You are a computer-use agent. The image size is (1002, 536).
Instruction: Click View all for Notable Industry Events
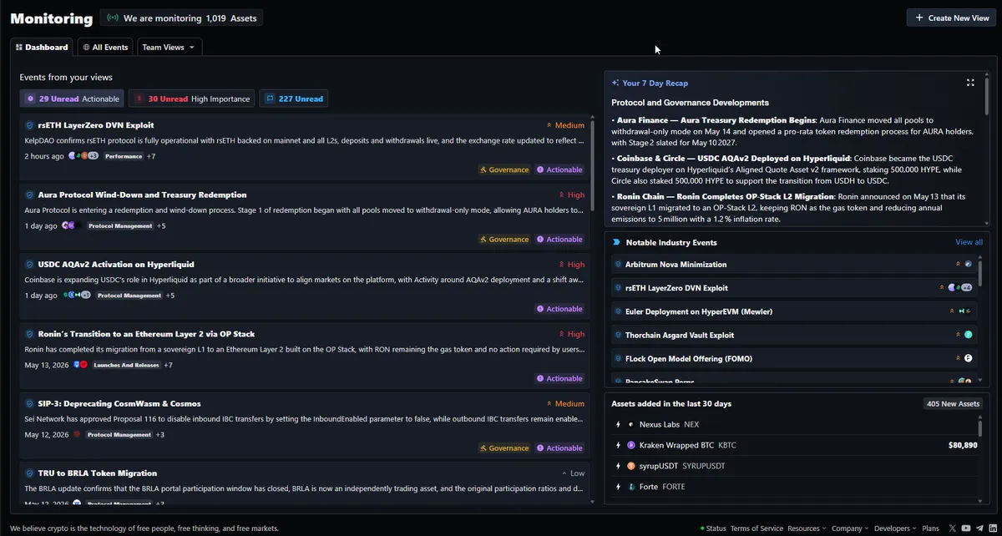[969, 242]
